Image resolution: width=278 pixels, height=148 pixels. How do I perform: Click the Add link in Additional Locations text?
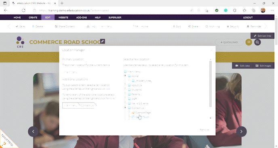(x=108, y=89)
